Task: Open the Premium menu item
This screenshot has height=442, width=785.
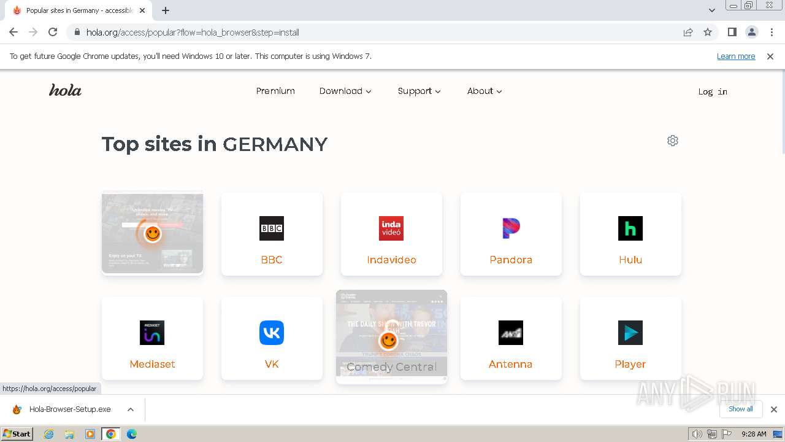Action: click(x=275, y=91)
